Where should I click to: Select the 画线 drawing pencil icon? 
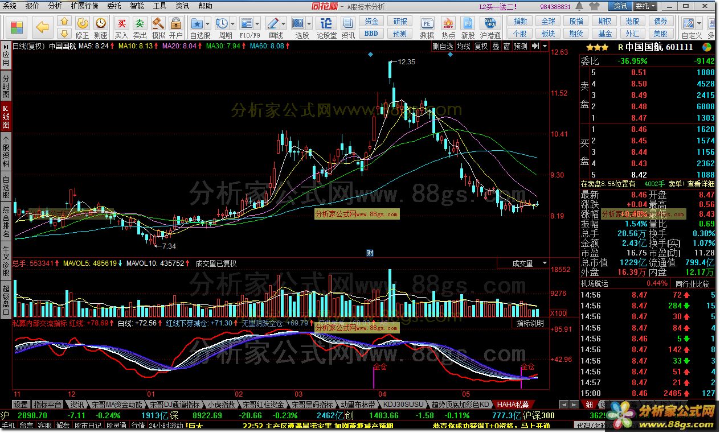coord(272,23)
